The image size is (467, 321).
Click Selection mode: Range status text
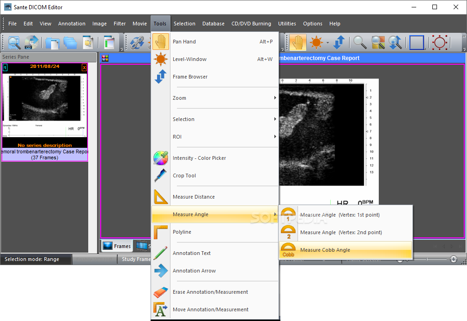(x=32, y=260)
